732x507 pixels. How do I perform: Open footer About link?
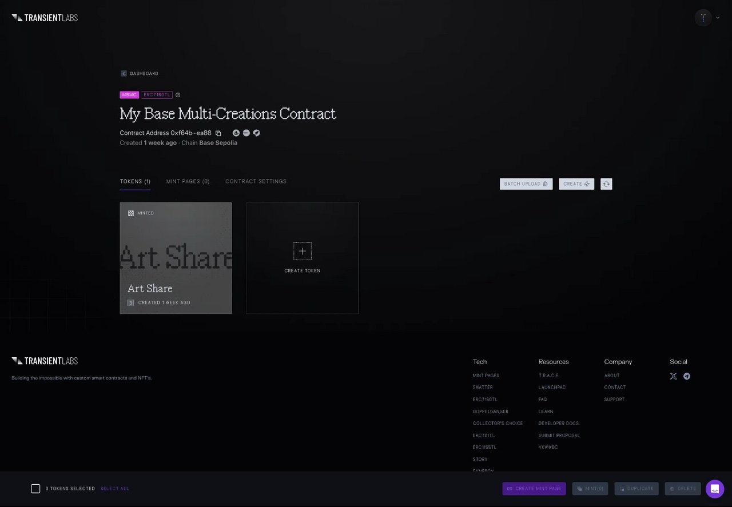[x=612, y=376]
